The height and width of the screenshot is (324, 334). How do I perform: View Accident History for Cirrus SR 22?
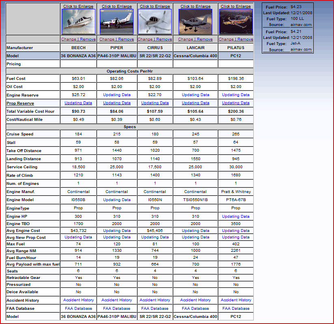155,300
